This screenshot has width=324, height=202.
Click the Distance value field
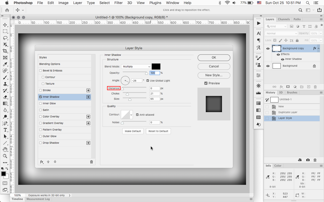[x=155, y=88]
